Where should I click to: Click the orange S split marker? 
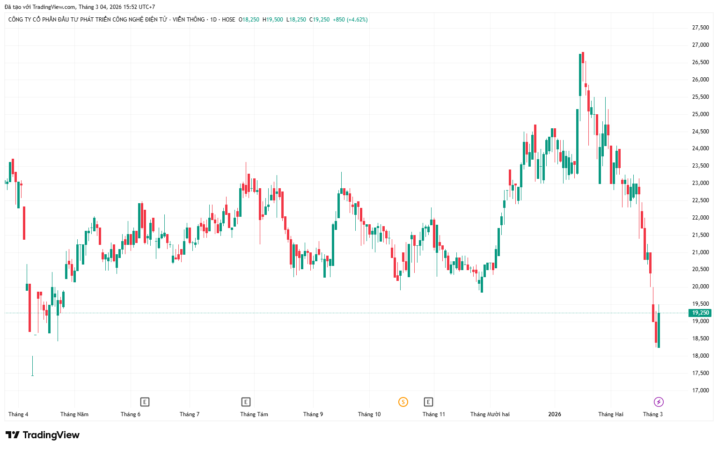[403, 402]
